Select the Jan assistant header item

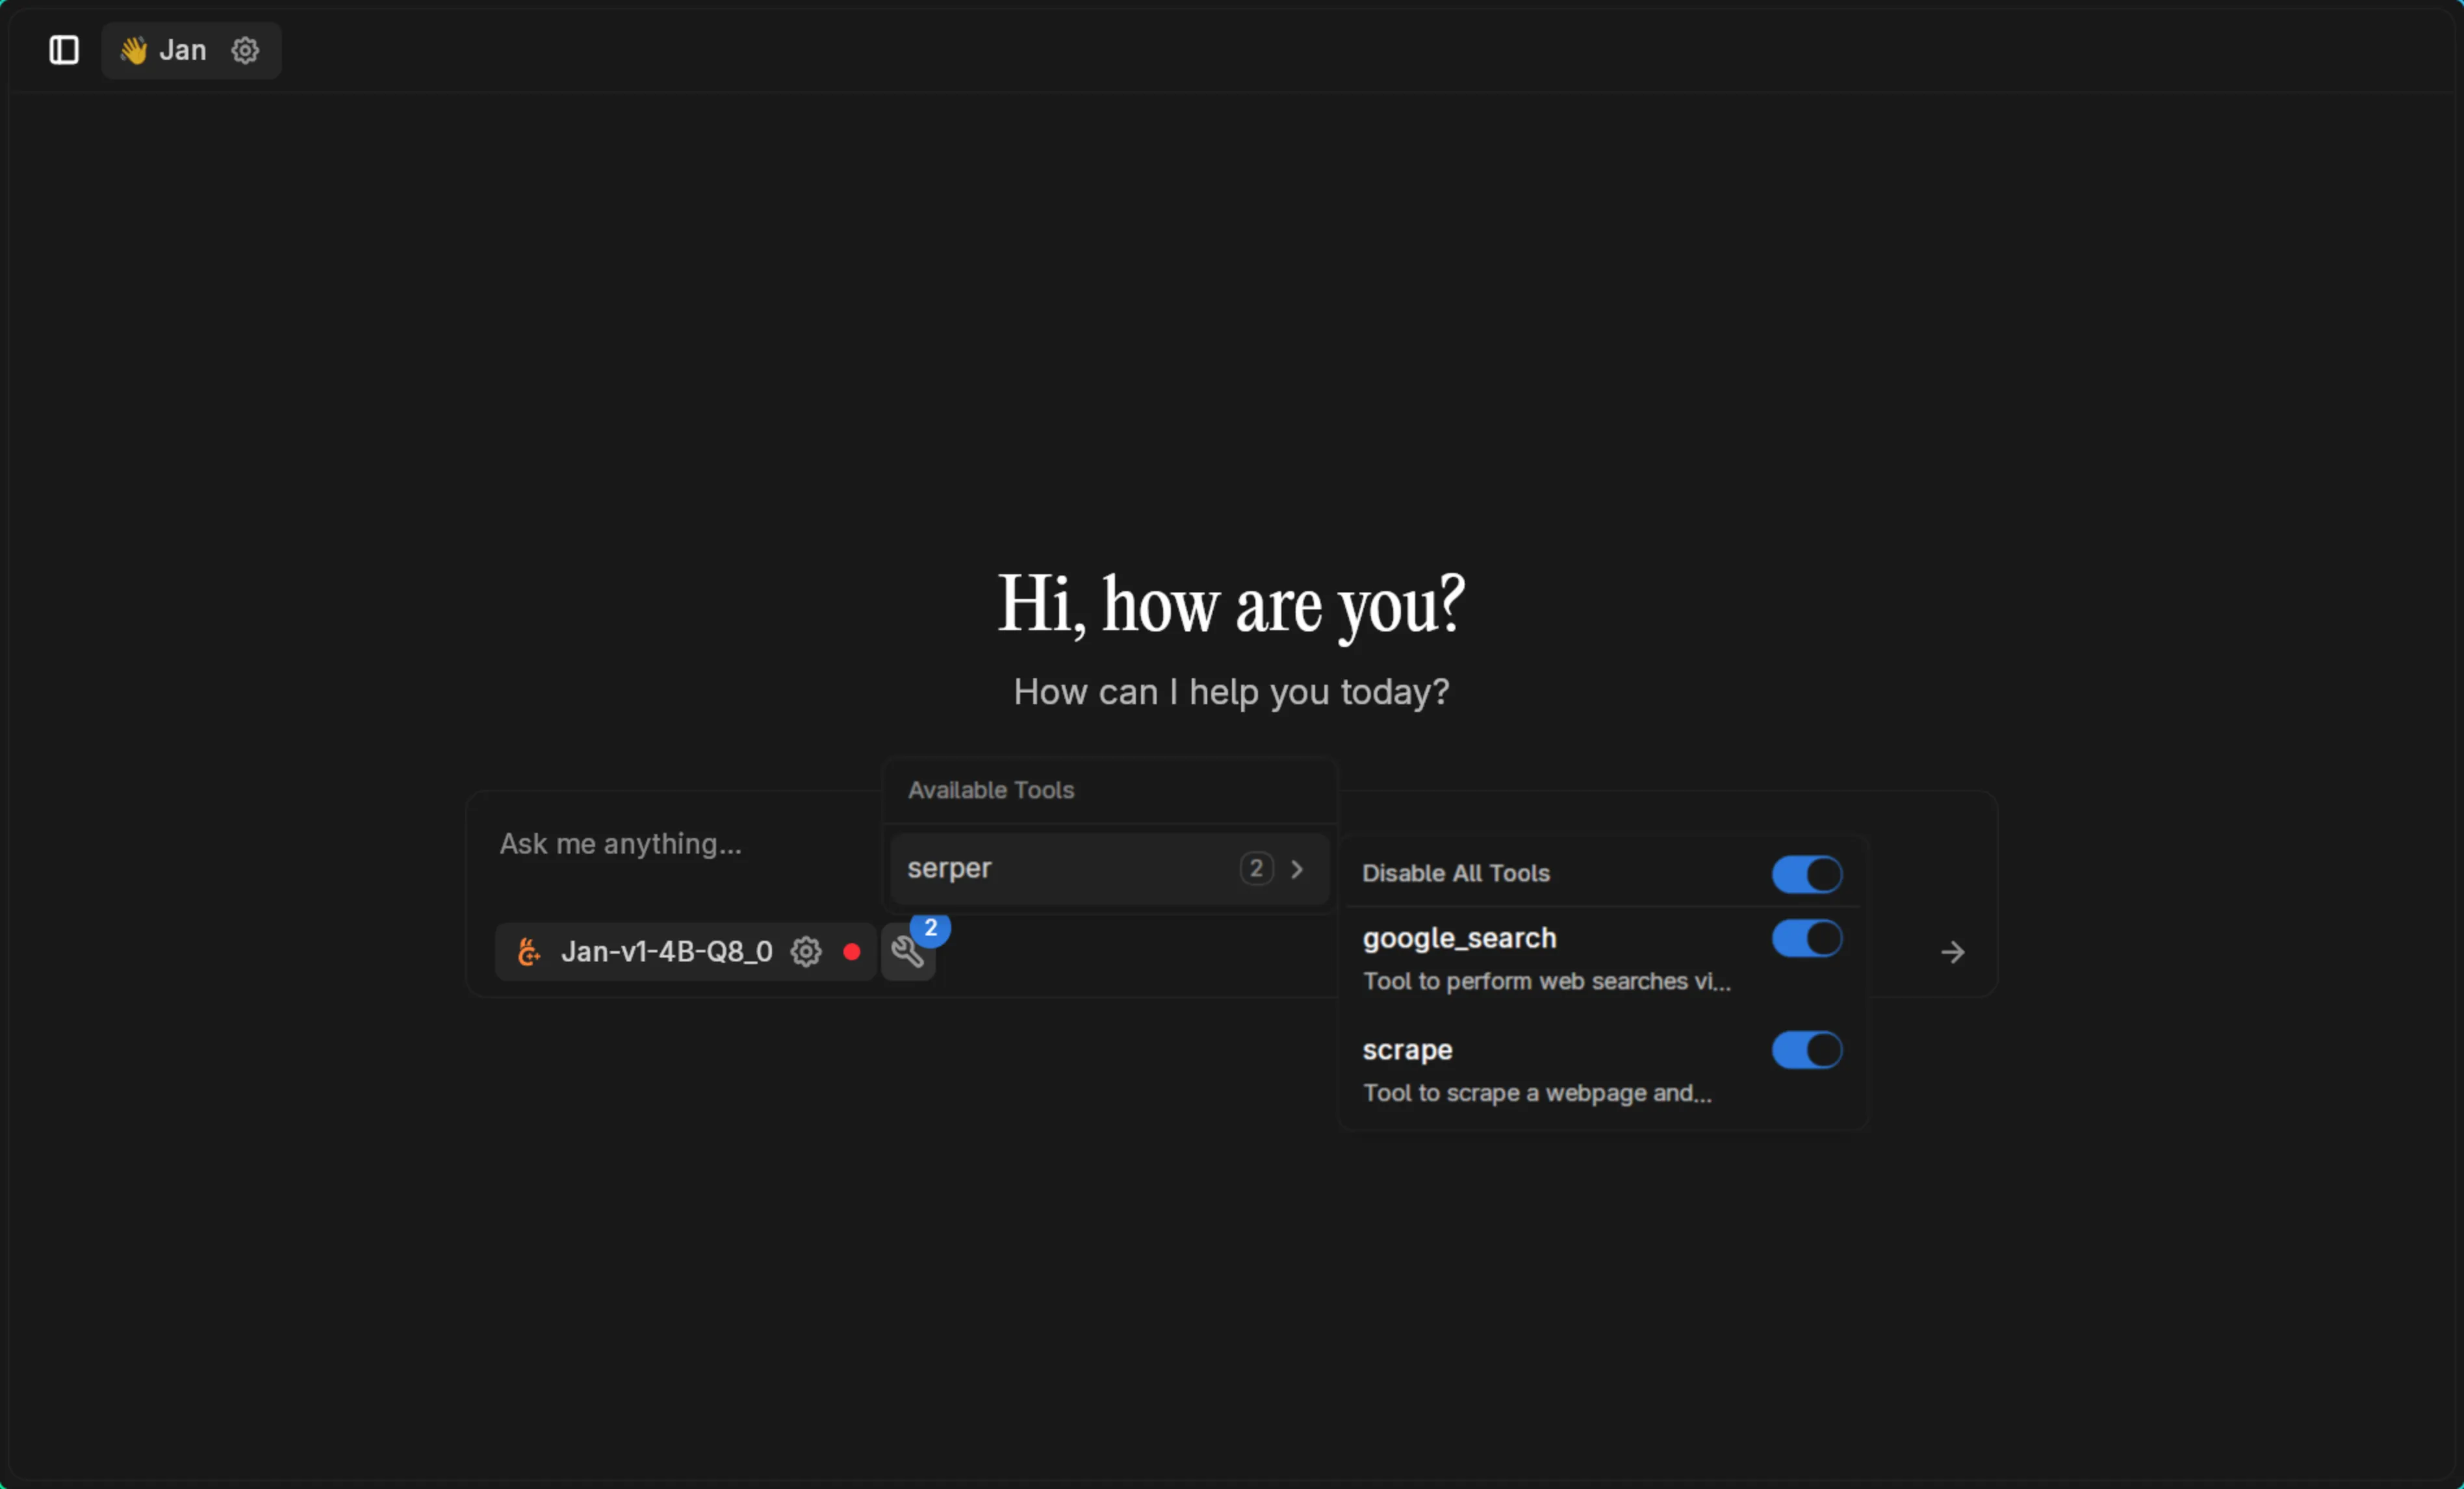183,50
